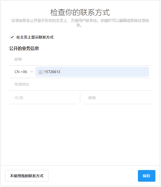Focus the 邮箱 email input field
Image resolution: width=161 pixels, height=187 pixels.
pyautogui.click(x=80, y=59)
